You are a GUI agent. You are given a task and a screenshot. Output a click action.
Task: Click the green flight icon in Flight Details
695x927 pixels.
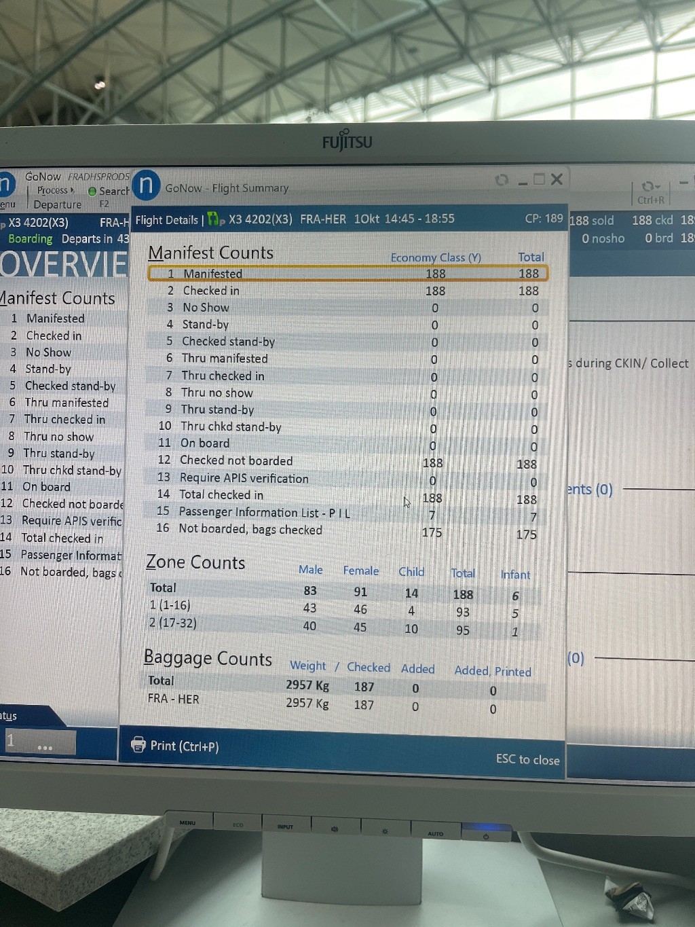coord(216,219)
